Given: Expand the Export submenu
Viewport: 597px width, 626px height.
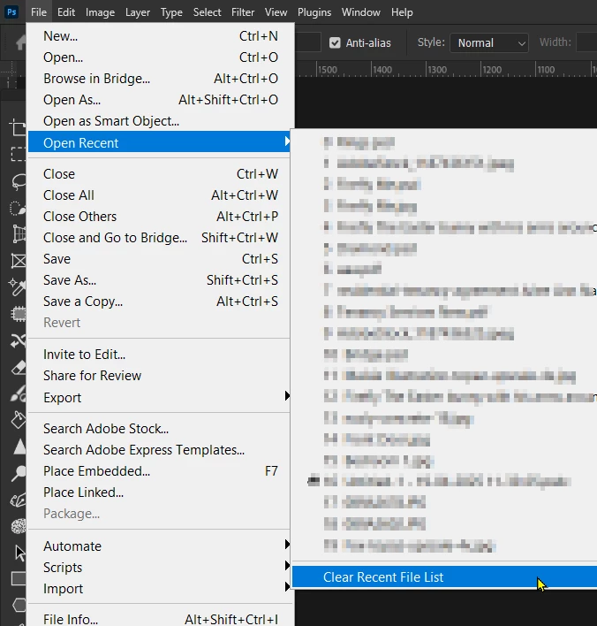Looking at the screenshot, I should pos(160,397).
